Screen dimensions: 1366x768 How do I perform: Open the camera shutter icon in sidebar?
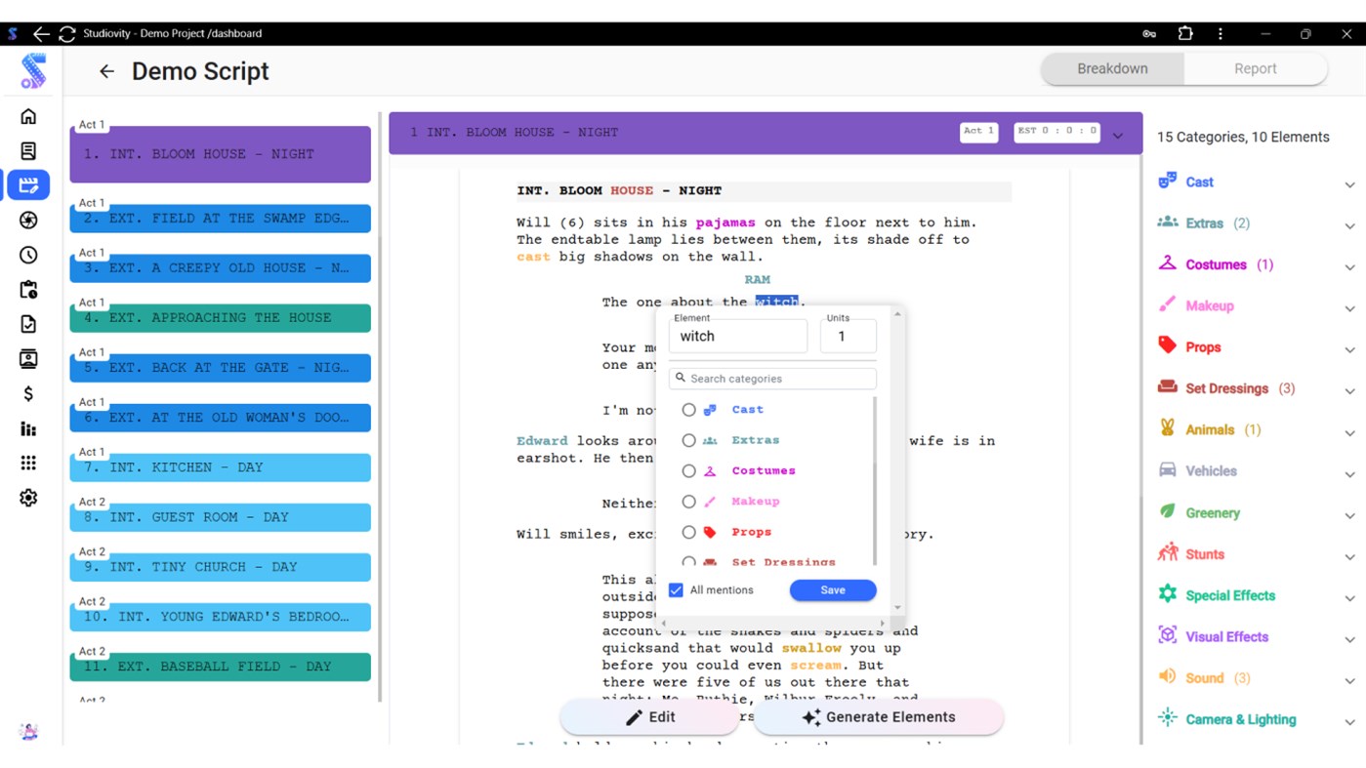click(x=28, y=221)
